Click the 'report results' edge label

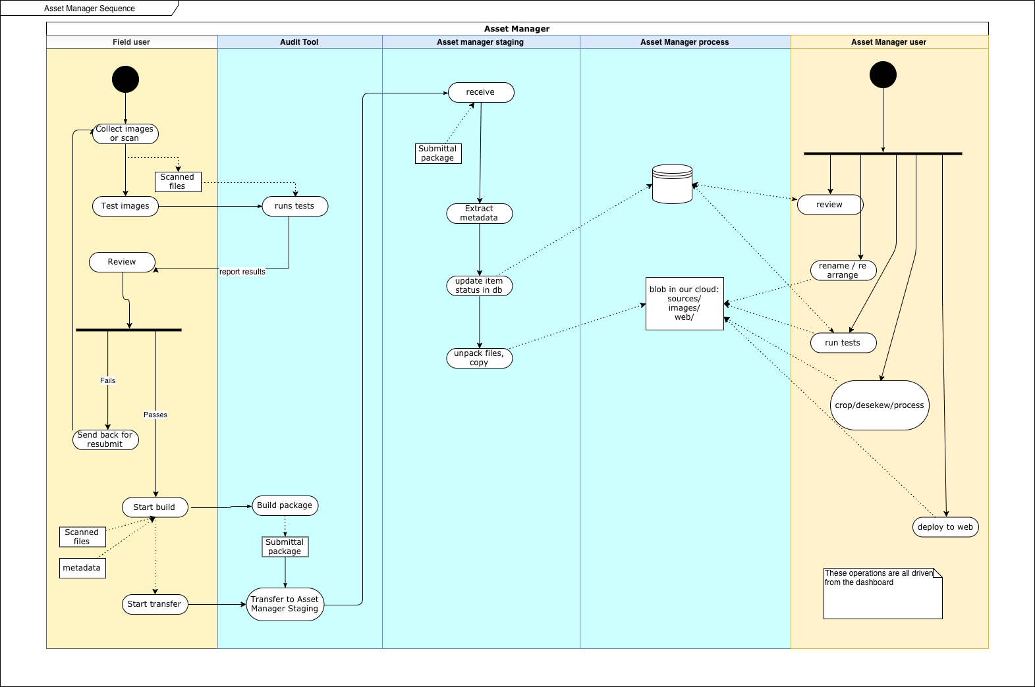coord(242,272)
